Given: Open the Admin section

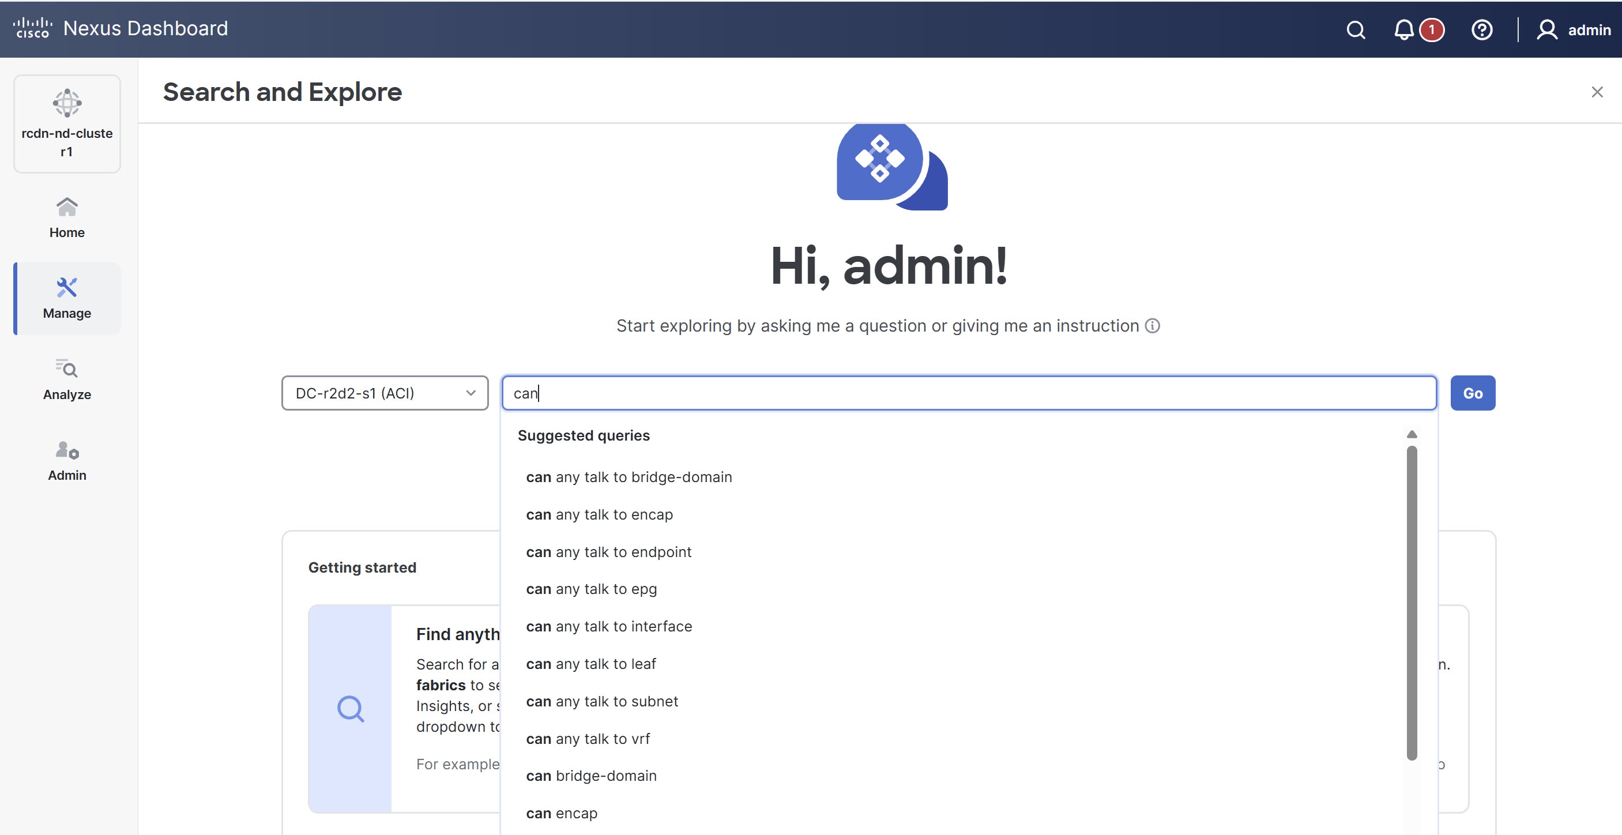Looking at the screenshot, I should pos(67,460).
